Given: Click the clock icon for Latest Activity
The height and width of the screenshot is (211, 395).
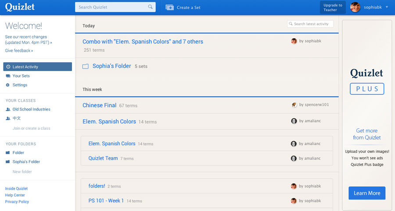Looking at the screenshot, I should [8, 67].
